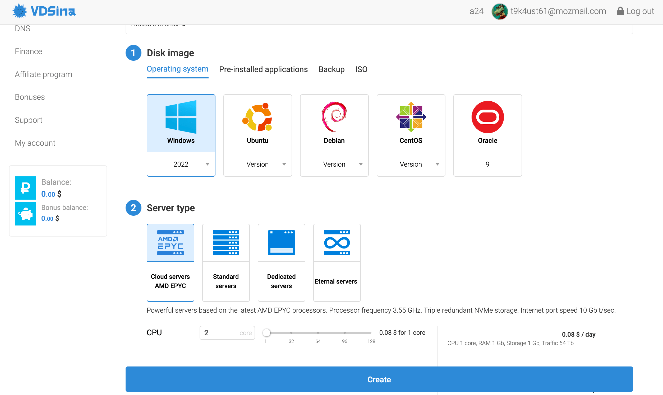Screen dimensions: 663x395
Task: Click the Oracle version 9 field
Action: (x=487, y=164)
